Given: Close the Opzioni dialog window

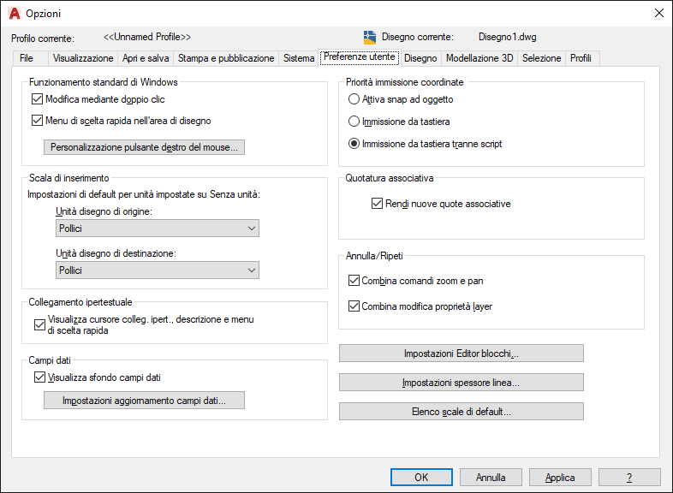Looking at the screenshot, I should 658,13.
